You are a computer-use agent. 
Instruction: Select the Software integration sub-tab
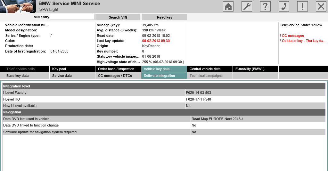click(x=164, y=76)
